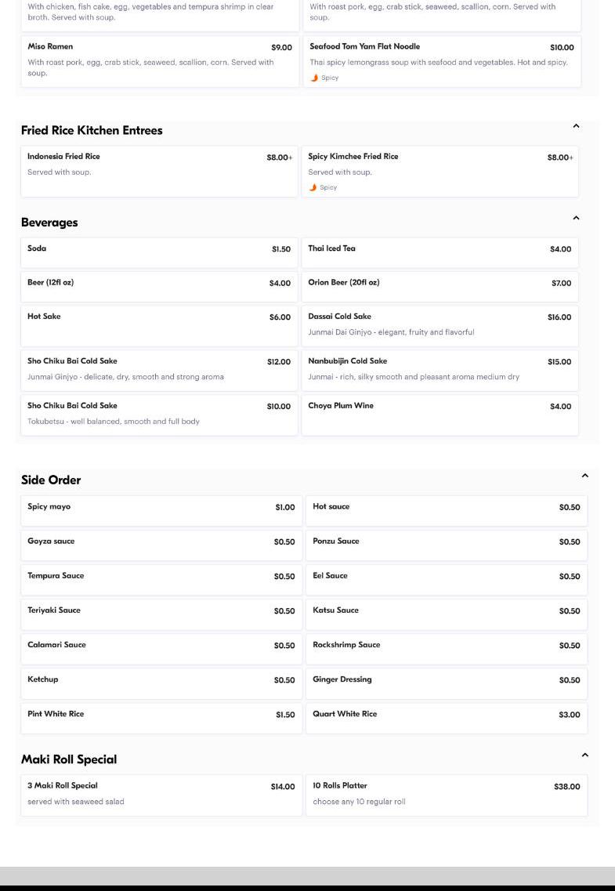
Task: Collapse the Maki Roll Special section
Action: coord(584,755)
